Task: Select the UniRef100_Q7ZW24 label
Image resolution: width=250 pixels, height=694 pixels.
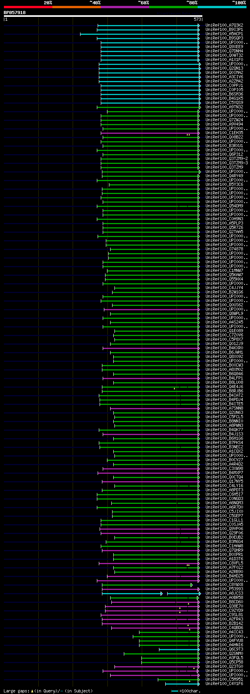Action: point(224,120)
